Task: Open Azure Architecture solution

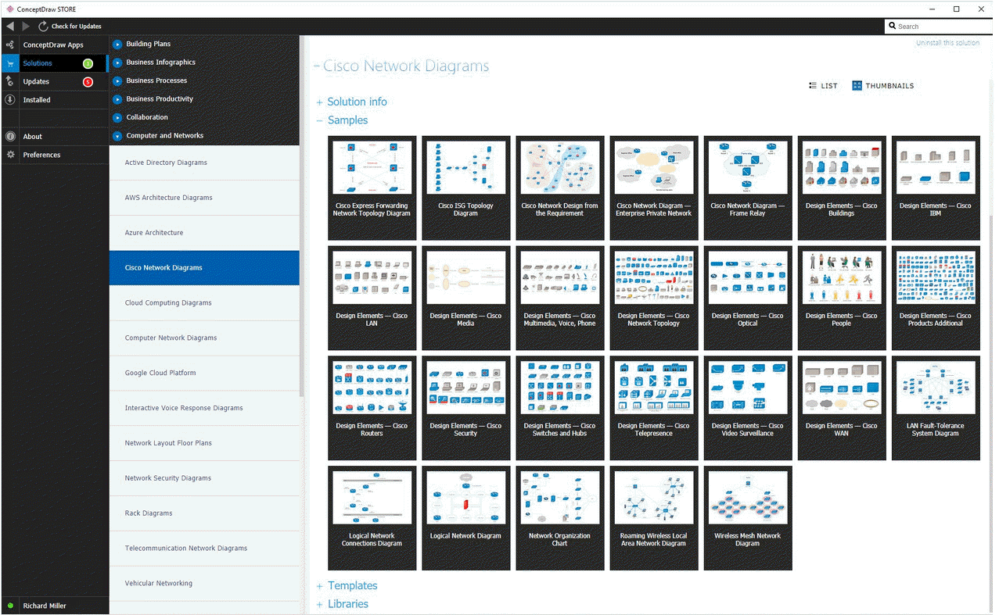Action: [x=204, y=233]
